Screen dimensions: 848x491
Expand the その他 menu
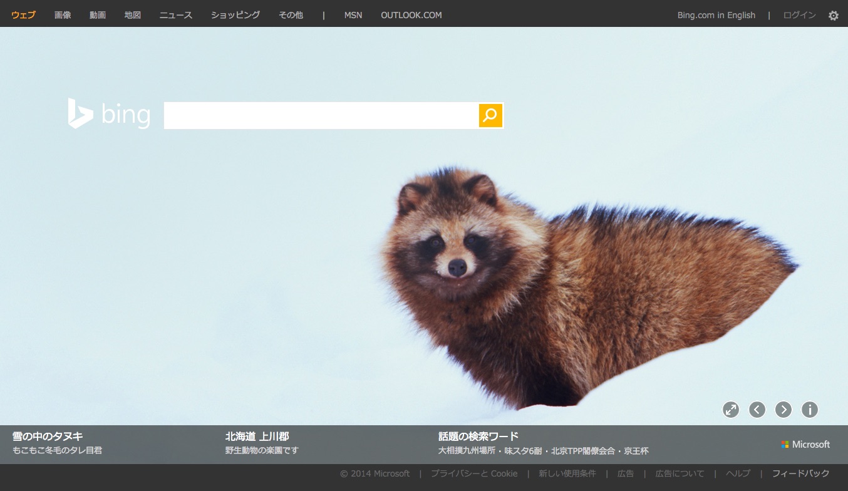(x=291, y=15)
